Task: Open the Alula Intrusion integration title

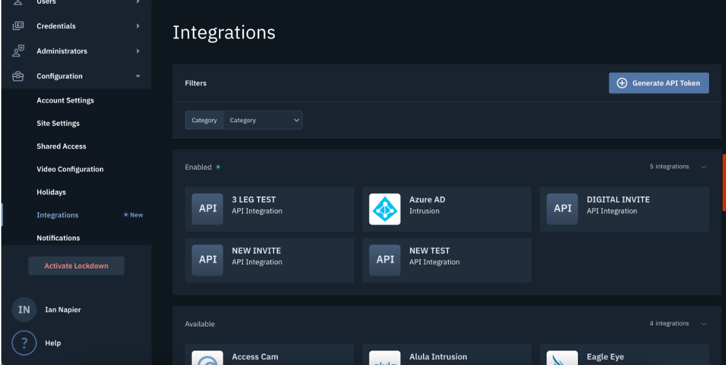Action: (x=438, y=357)
